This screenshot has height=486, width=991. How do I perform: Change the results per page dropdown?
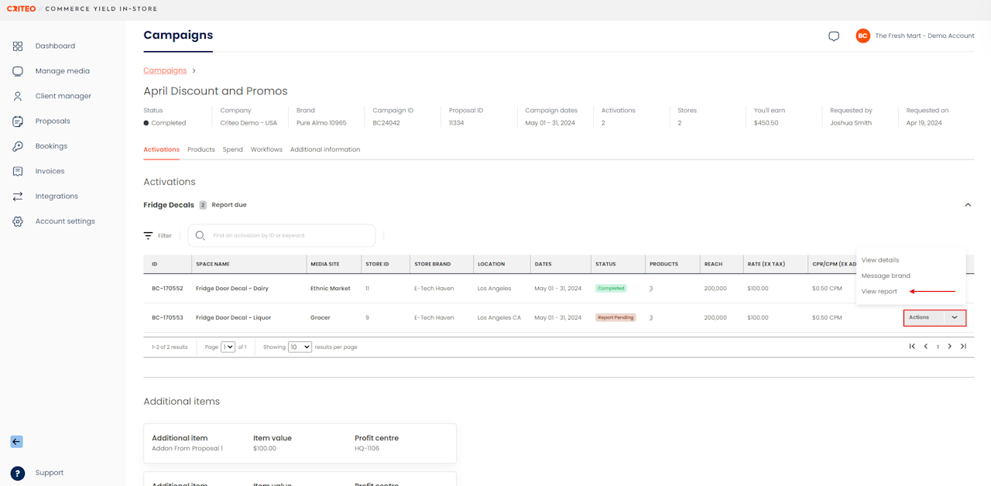[300, 347]
